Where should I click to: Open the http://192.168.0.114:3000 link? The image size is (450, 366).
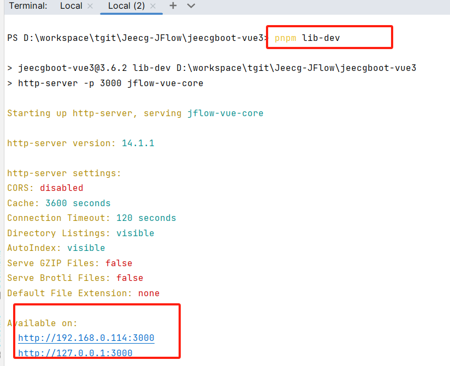click(86, 338)
